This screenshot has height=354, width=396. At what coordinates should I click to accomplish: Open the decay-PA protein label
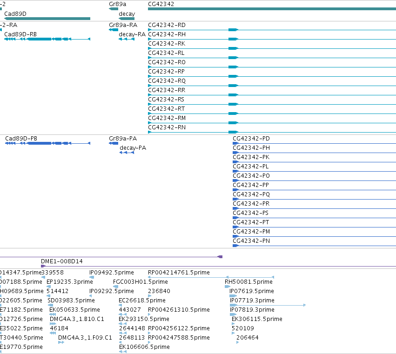pos(133,148)
